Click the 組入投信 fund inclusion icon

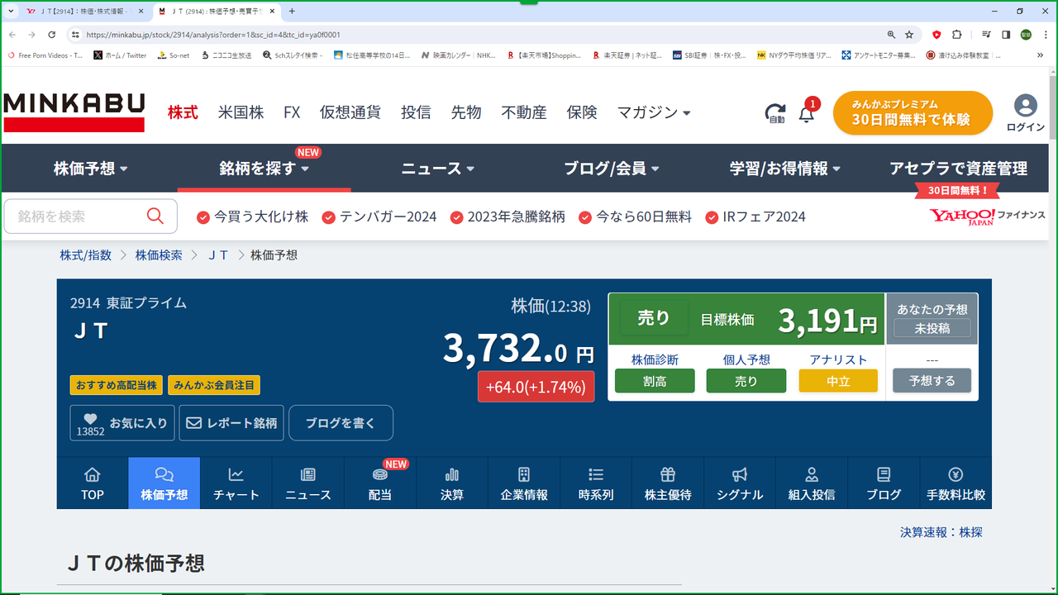click(811, 483)
